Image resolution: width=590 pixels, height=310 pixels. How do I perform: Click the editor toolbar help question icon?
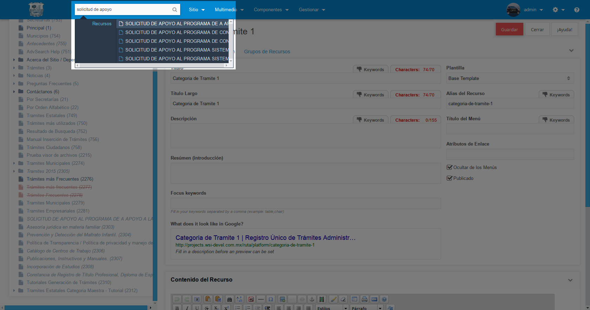point(384,299)
